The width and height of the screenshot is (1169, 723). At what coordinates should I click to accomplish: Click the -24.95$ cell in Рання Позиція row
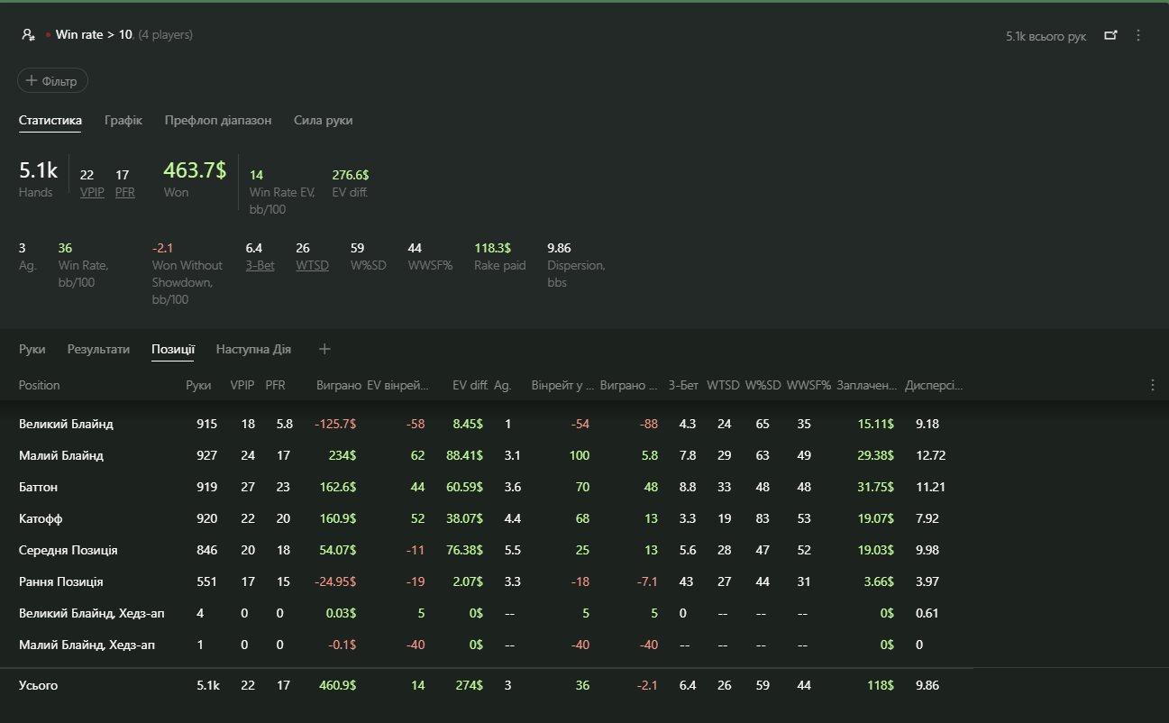coord(335,581)
